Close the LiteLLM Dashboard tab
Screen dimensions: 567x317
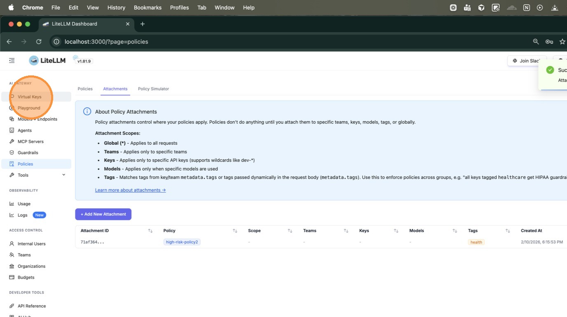pyautogui.click(x=128, y=24)
